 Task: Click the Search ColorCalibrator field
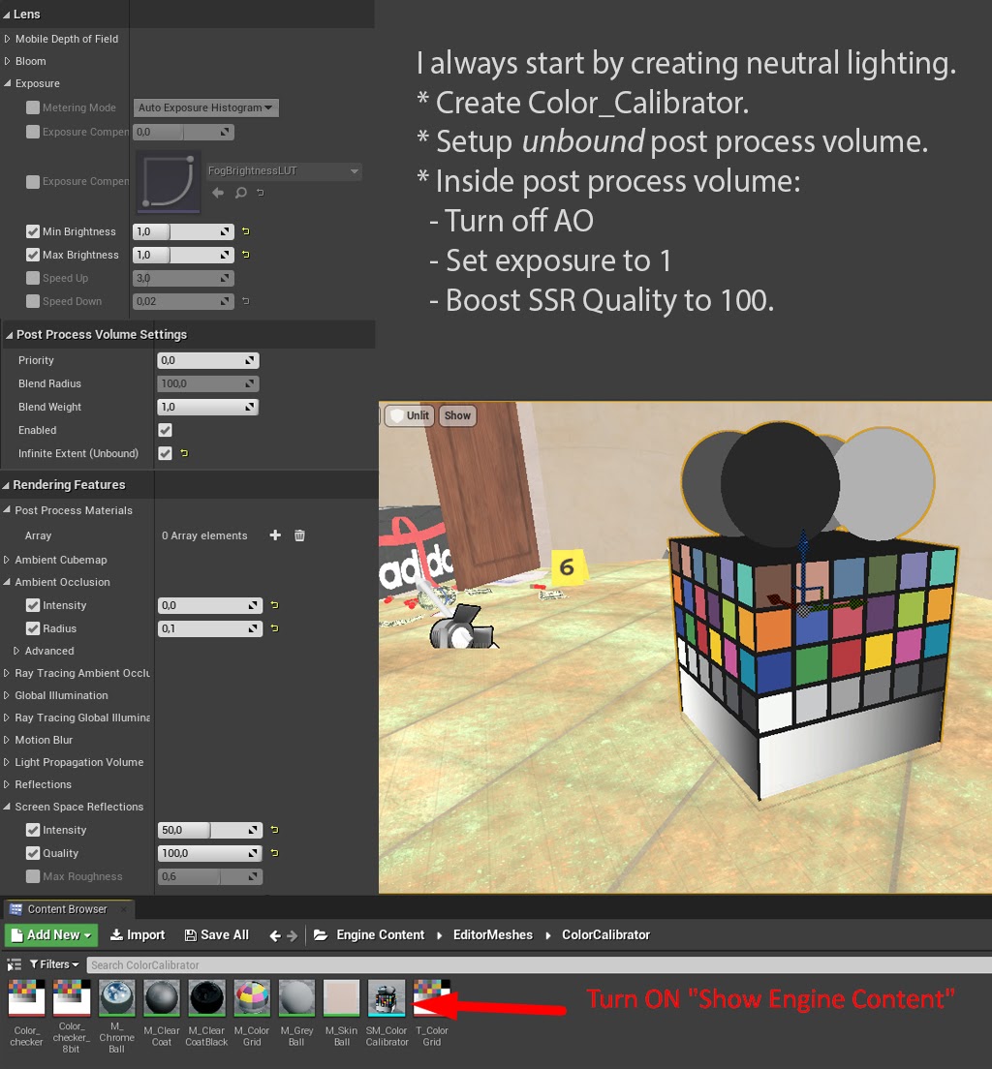(x=539, y=964)
